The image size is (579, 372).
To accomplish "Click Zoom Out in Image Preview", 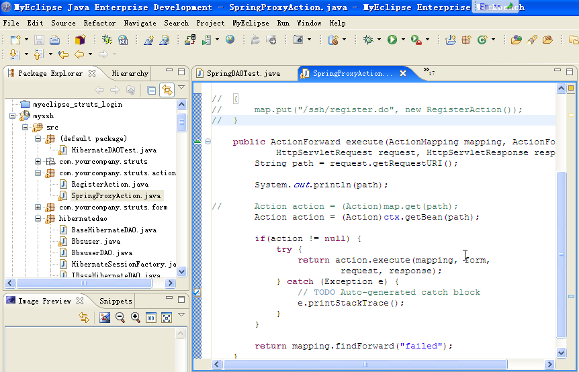I will (120, 318).
